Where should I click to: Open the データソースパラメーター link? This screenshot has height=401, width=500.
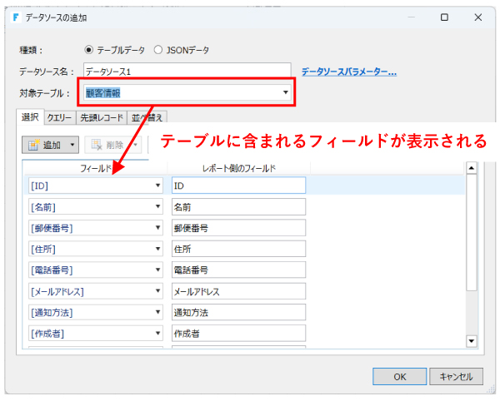point(348,72)
